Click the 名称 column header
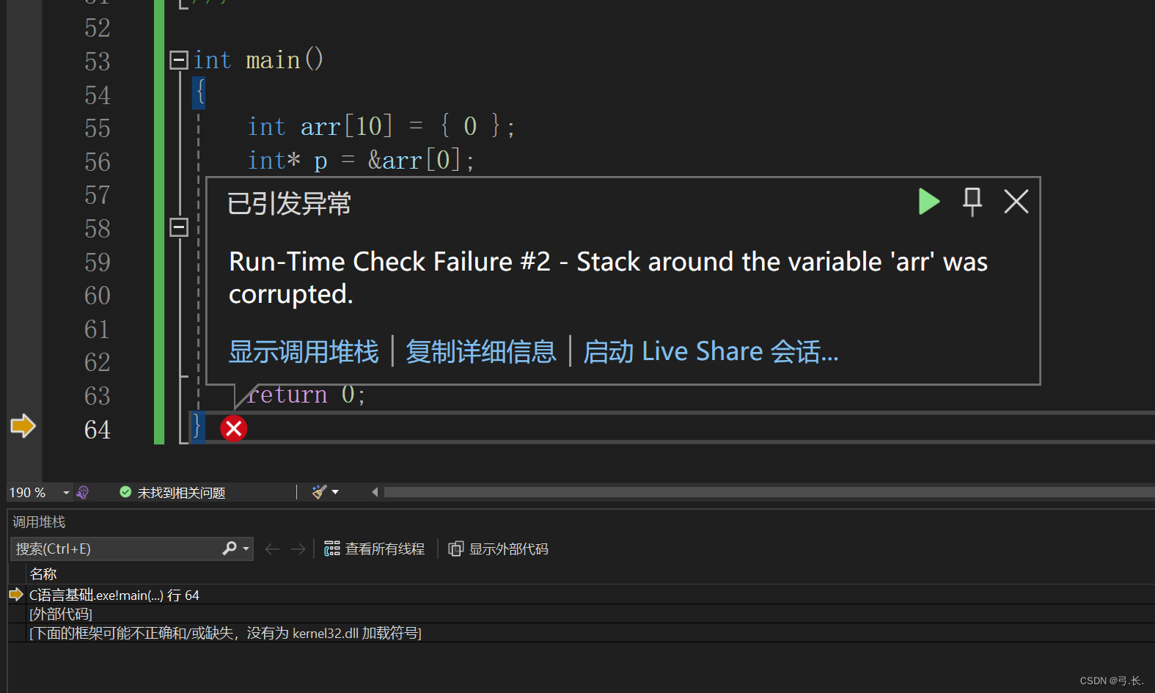The width and height of the screenshot is (1155, 693). 43,574
